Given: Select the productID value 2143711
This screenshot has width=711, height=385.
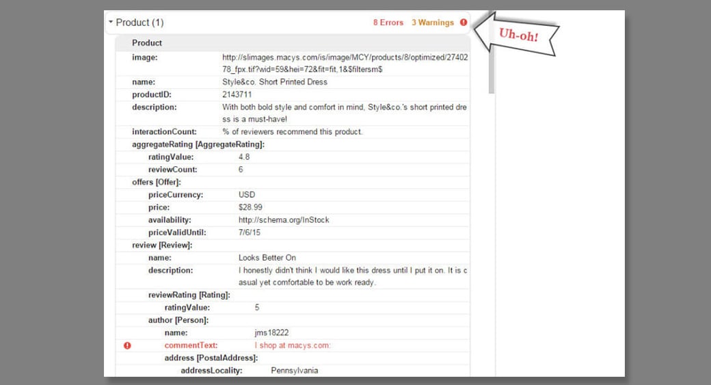Looking at the screenshot, I should pos(237,94).
